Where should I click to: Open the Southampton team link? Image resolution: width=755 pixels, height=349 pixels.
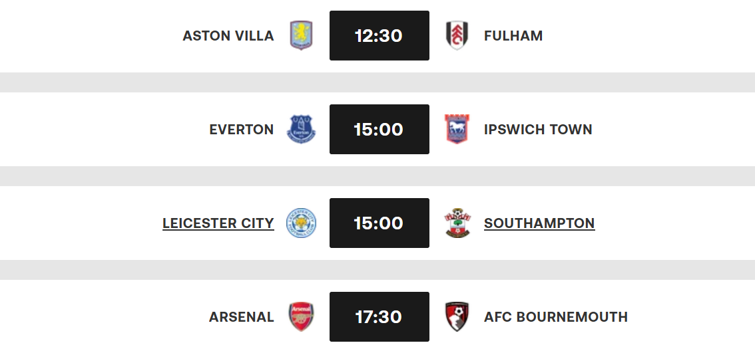(539, 223)
